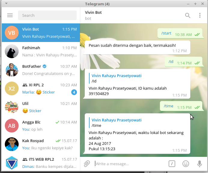208x173 pixels.
Task: Open the three-dot chat options menu
Action: point(200,15)
